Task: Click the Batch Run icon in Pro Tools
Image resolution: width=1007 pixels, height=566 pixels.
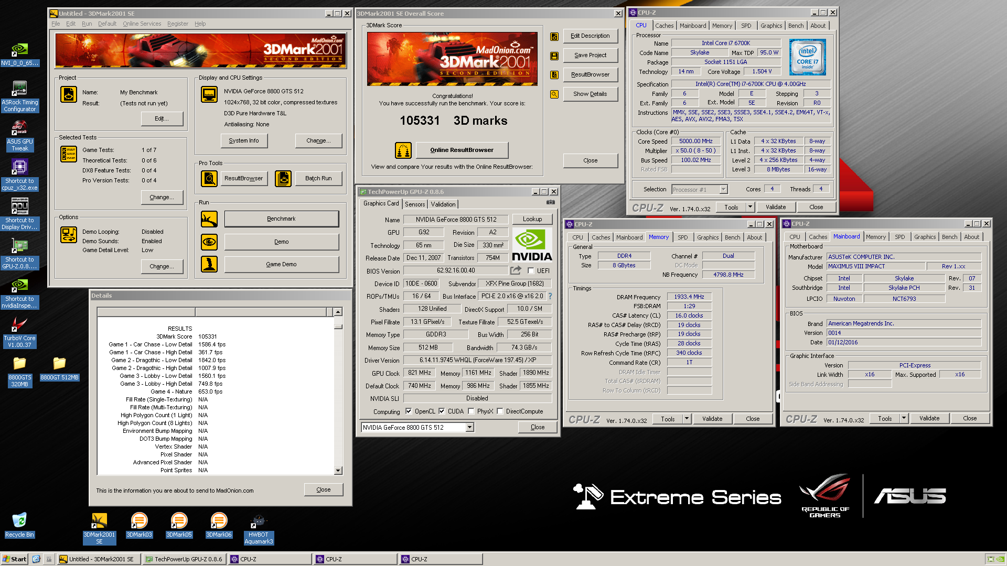Action: pyautogui.click(x=283, y=179)
